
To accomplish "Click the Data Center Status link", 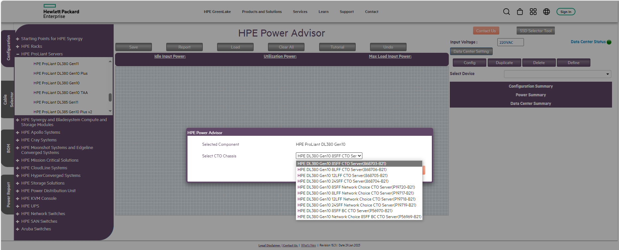I will pos(588,42).
